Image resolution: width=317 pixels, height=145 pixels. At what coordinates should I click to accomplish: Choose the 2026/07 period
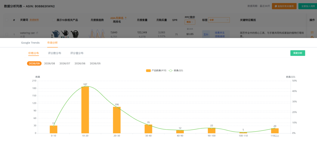pos(65,63)
